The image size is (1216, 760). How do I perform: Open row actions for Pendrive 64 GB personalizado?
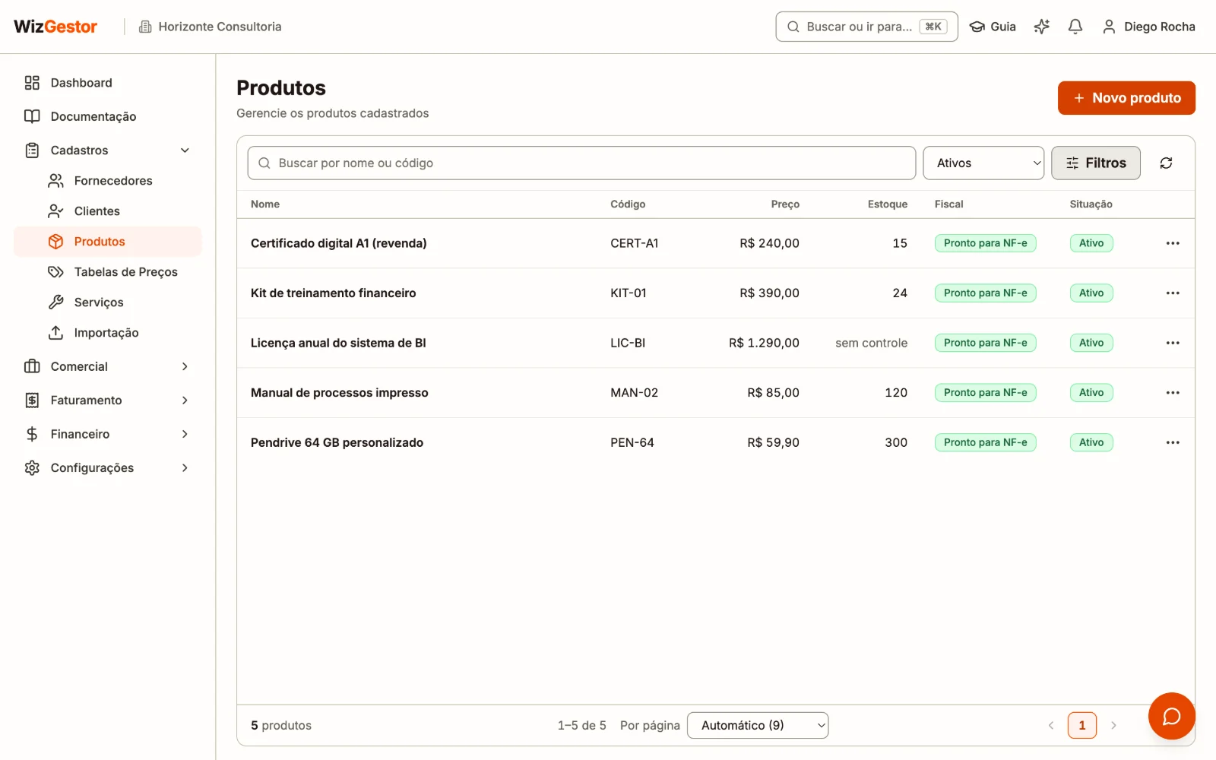[1173, 442]
